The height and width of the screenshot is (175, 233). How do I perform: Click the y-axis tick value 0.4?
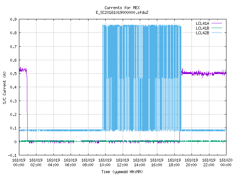tap(13, 87)
